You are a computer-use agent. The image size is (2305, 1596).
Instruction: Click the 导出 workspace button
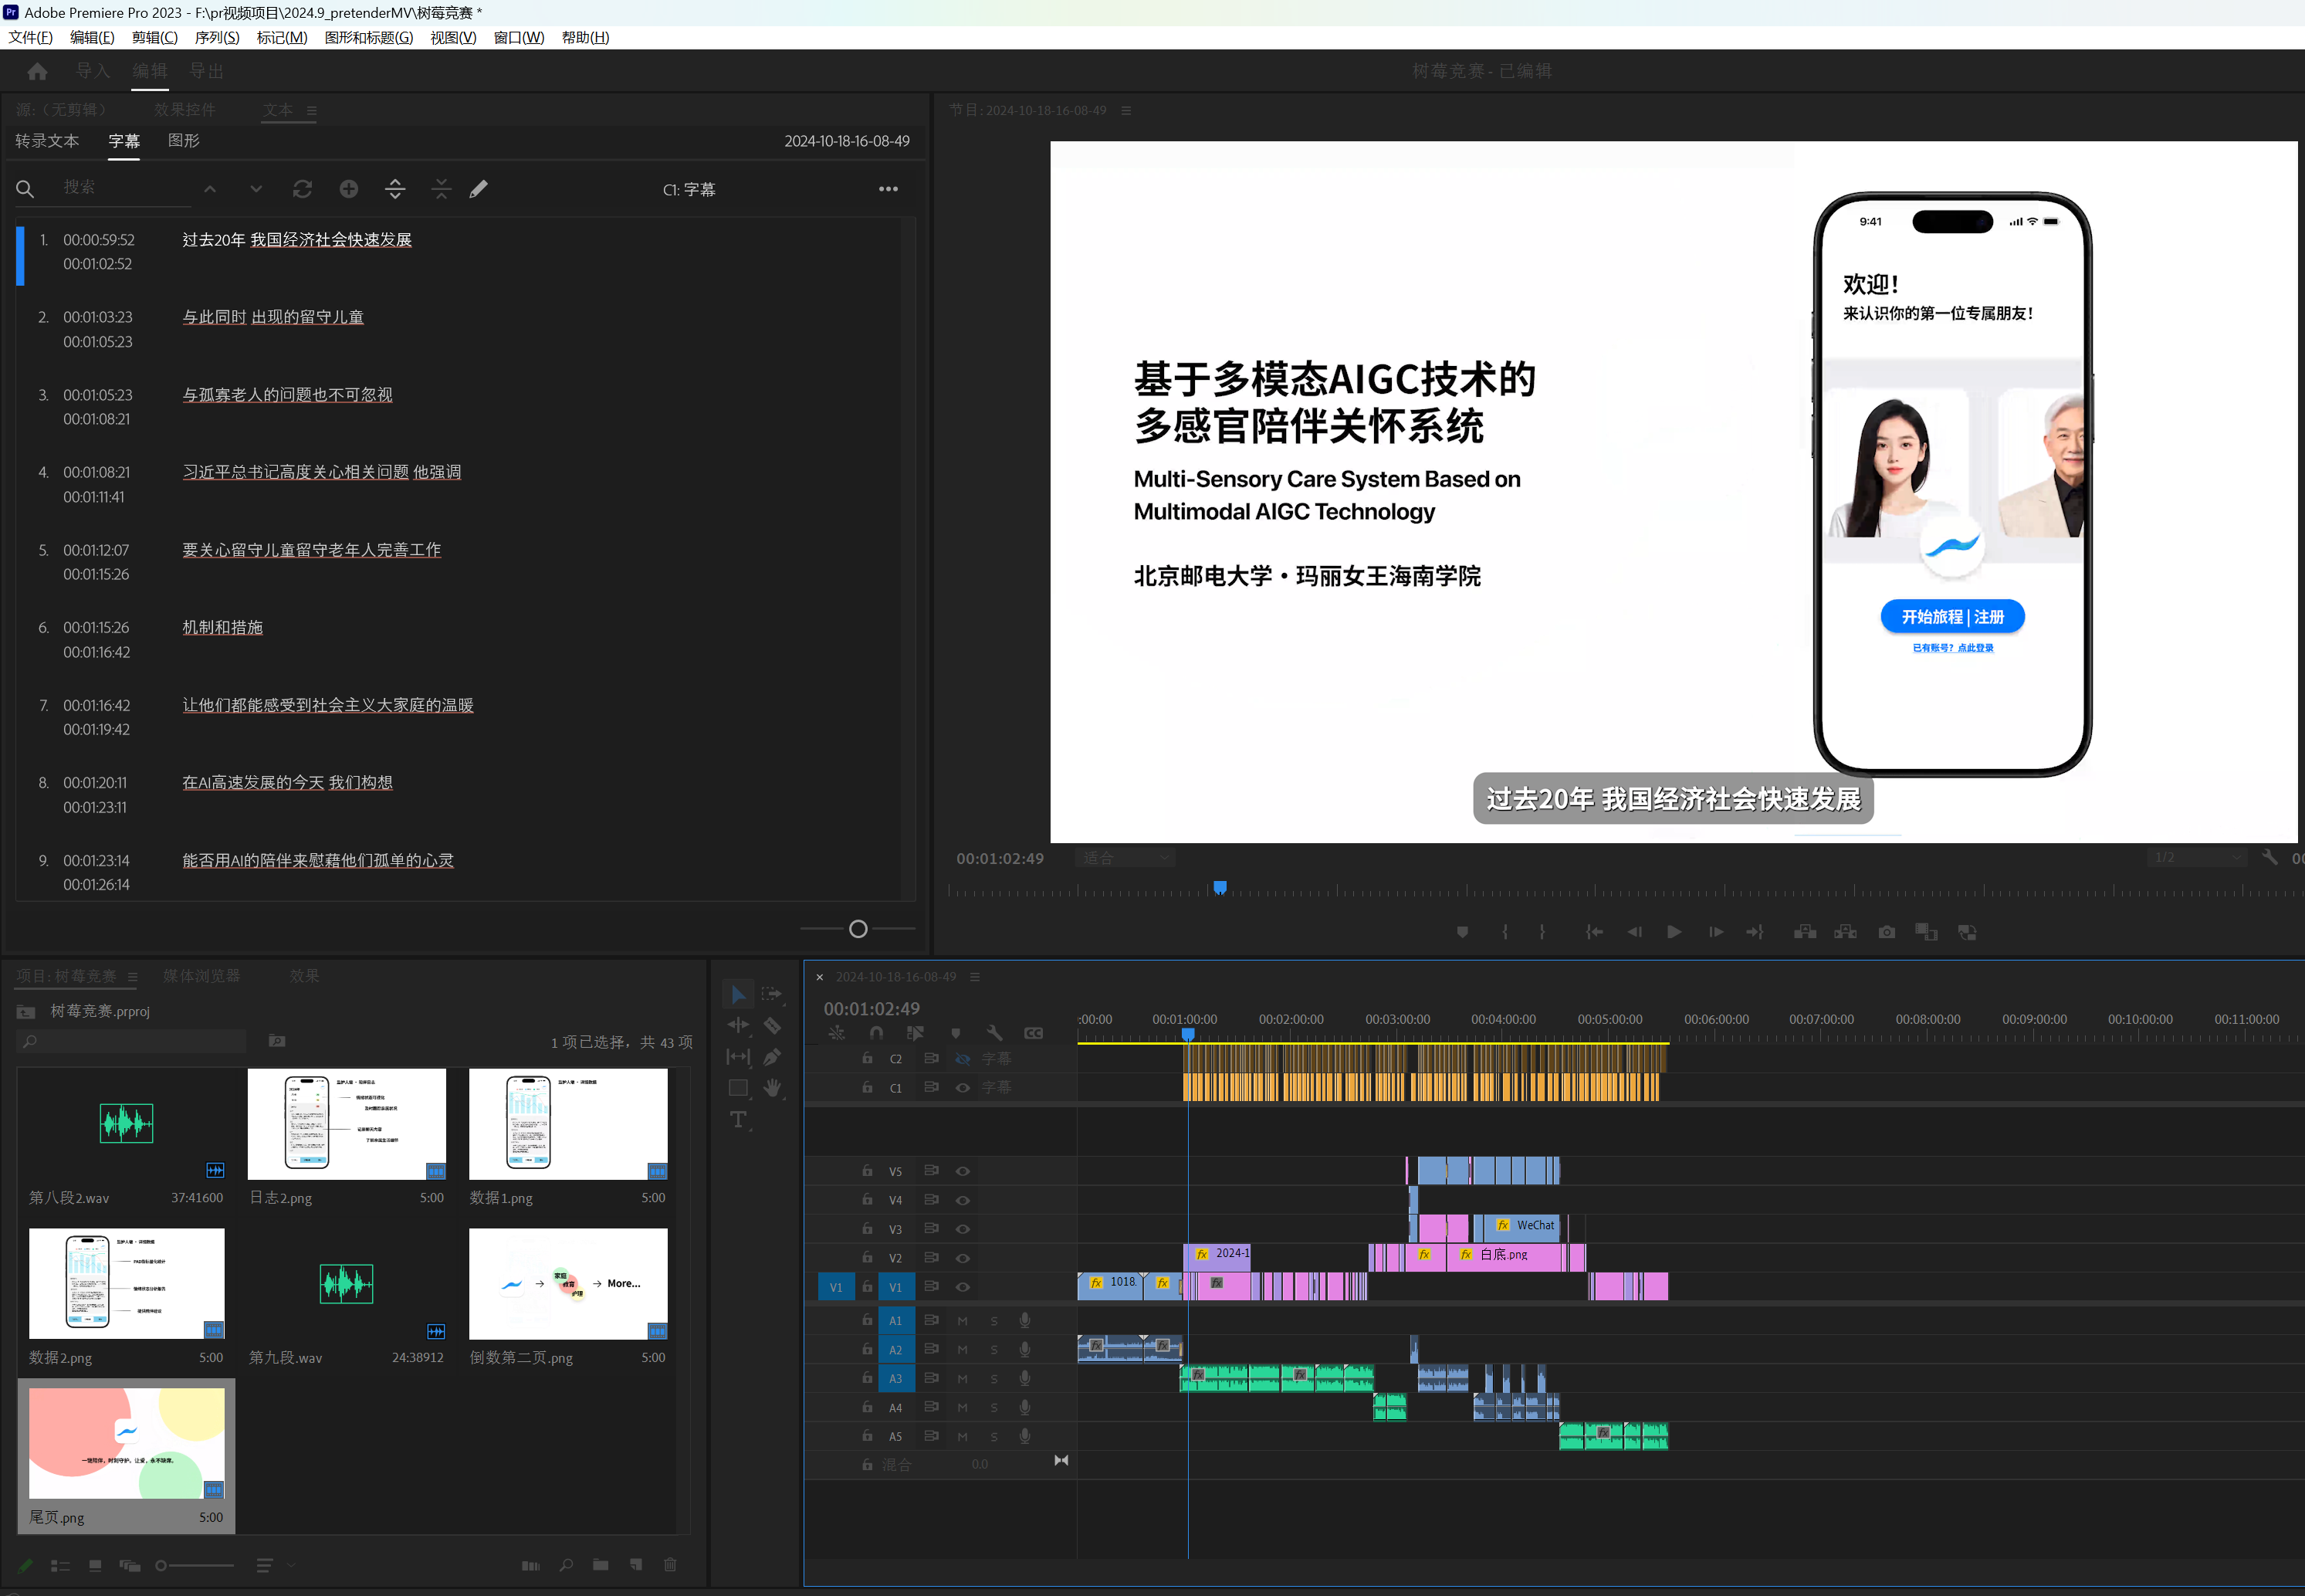(207, 71)
